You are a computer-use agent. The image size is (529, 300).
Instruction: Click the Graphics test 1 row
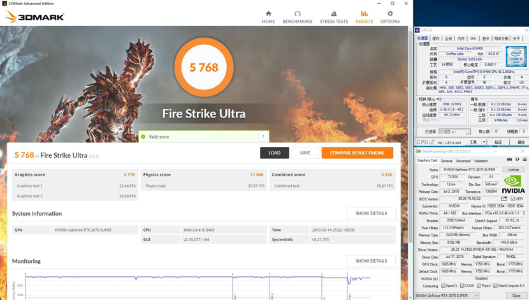point(75,186)
